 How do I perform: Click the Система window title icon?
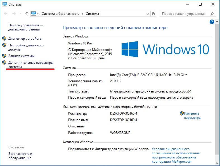[5, 4]
